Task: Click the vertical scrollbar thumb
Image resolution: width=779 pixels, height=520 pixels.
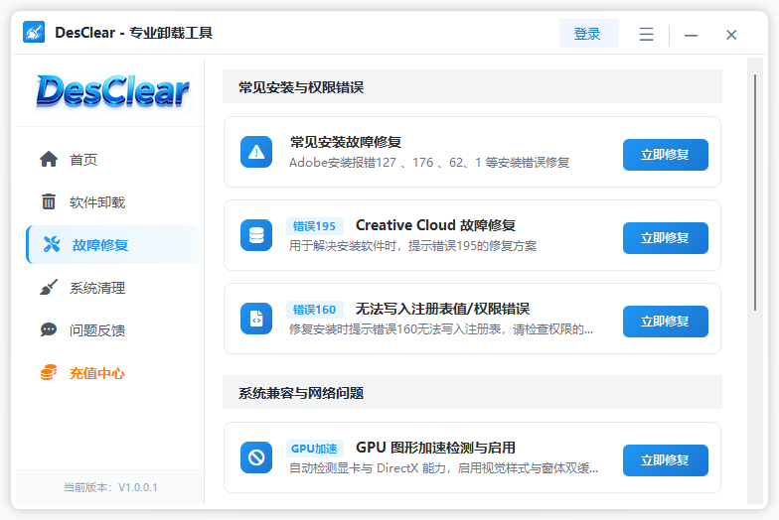Action: [x=755, y=193]
